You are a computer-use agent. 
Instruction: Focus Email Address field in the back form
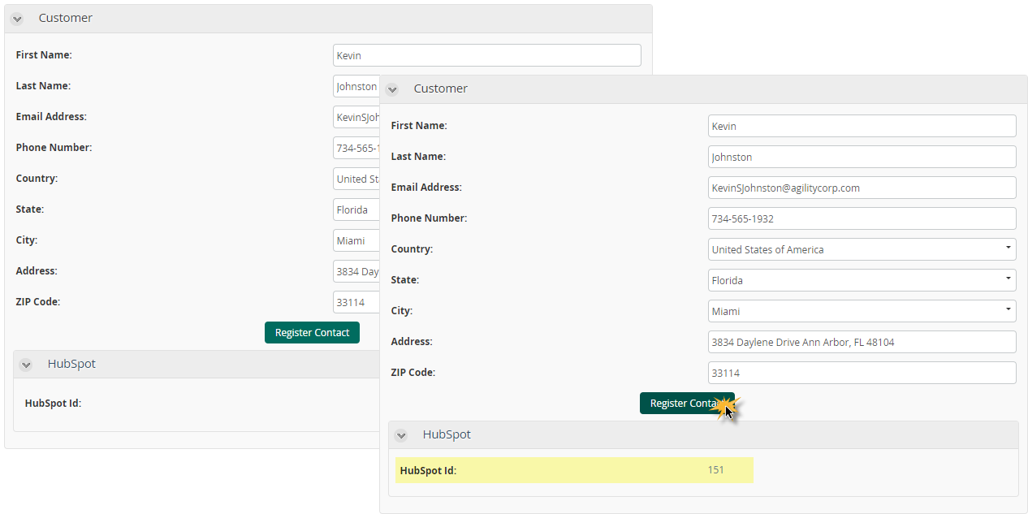pos(356,117)
